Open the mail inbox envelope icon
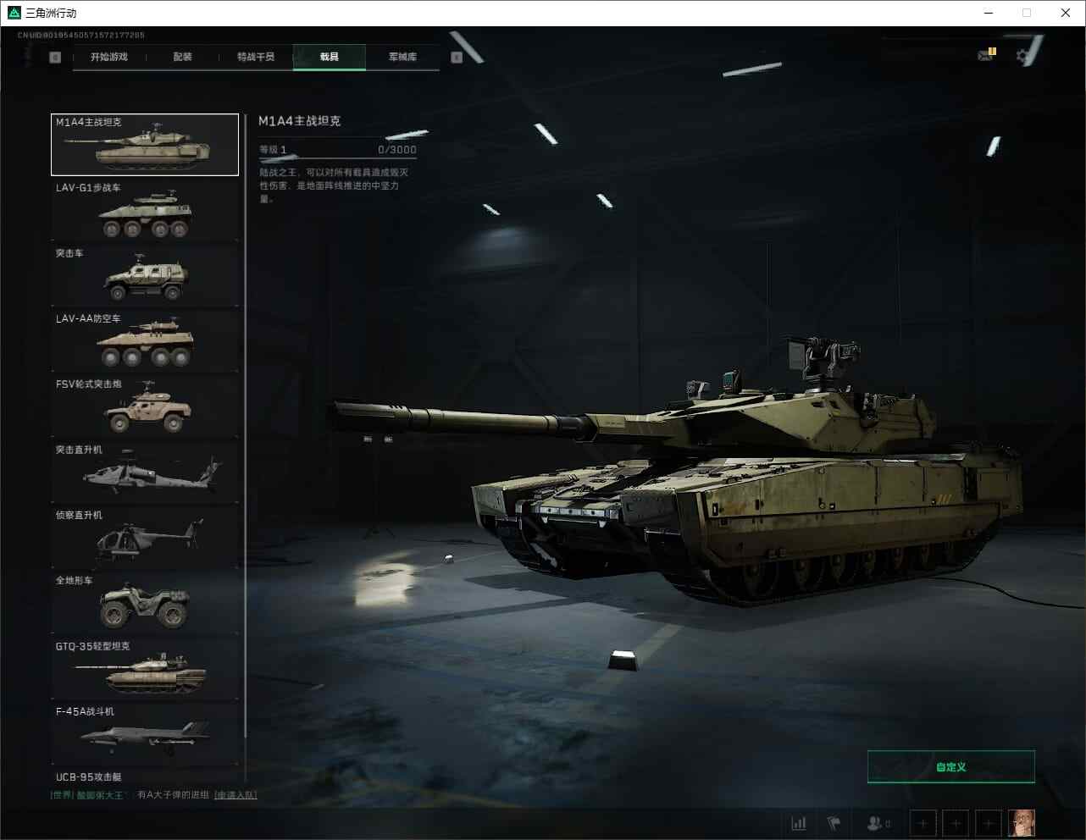The height and width of the screenshot is (840, 1086). point(985,56)
